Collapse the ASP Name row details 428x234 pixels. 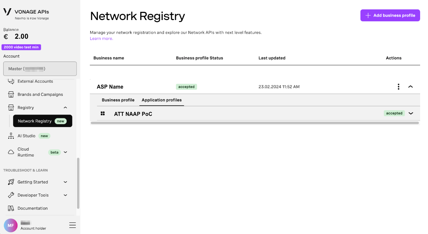click(411, 86)
